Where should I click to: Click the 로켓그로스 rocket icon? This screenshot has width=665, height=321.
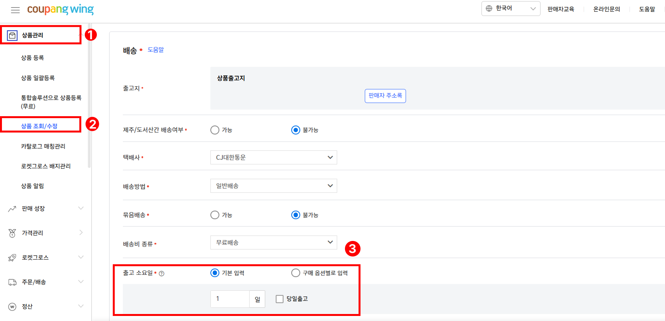click(x=12, y=257)
